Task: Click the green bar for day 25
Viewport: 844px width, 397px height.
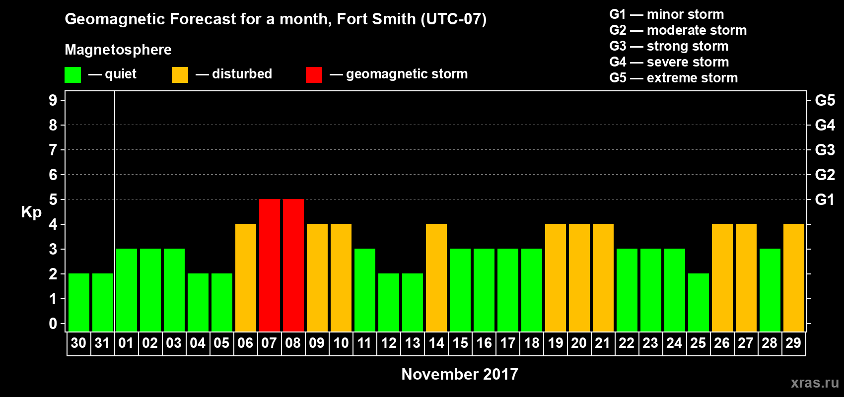Action: click(699, 302)
